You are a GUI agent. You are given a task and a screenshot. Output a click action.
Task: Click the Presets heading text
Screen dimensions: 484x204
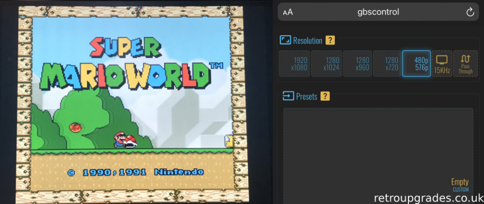[306, 97]
